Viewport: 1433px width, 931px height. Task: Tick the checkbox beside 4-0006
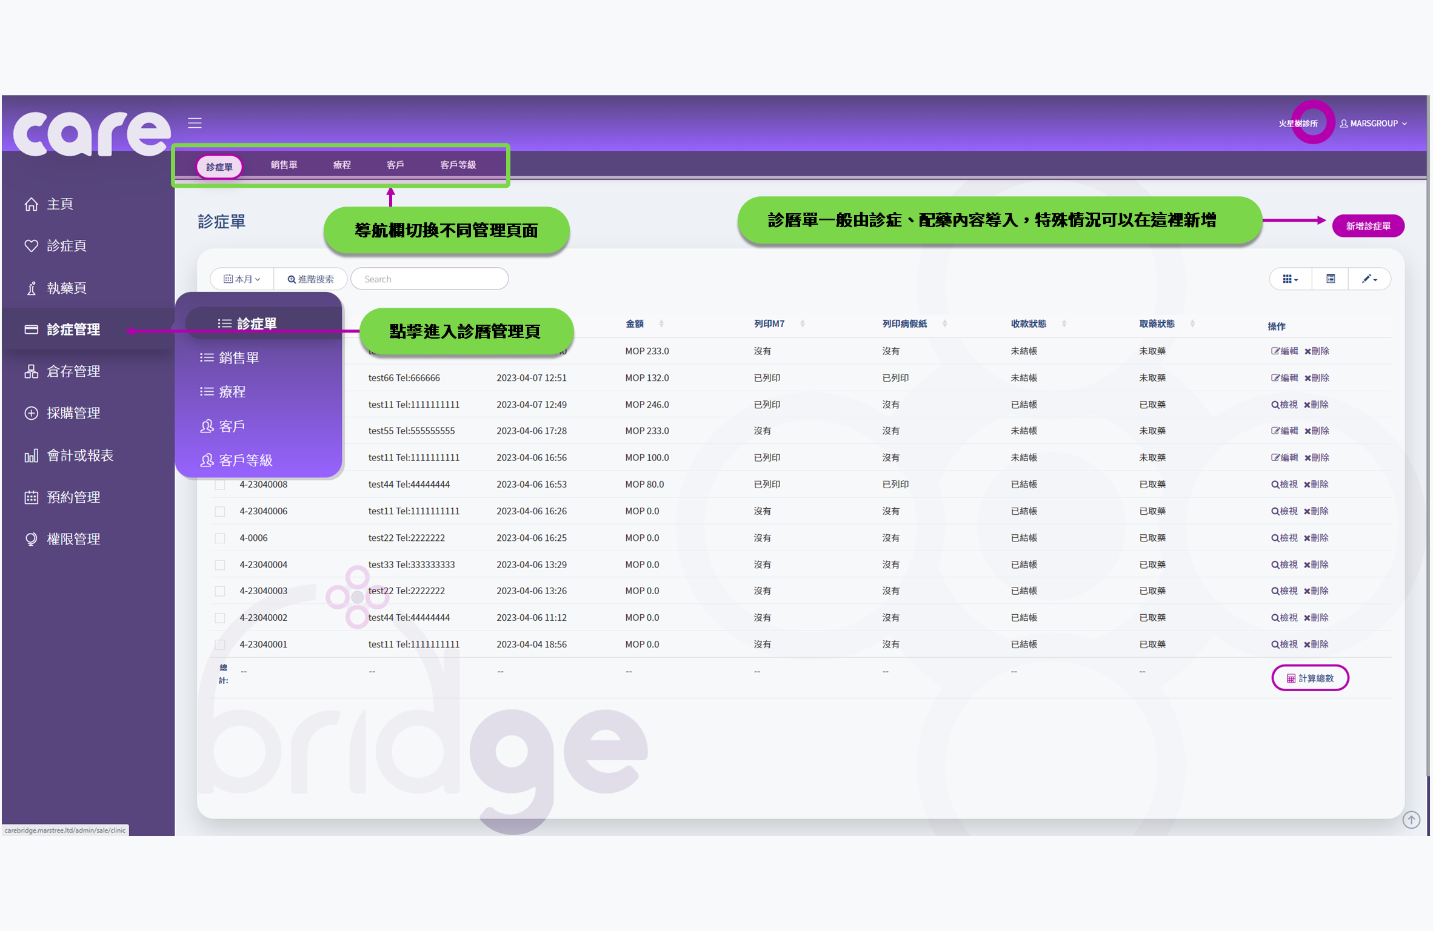click(x=220, y=537)
